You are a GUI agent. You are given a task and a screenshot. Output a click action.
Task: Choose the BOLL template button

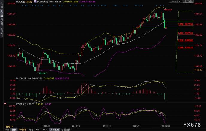45,130
